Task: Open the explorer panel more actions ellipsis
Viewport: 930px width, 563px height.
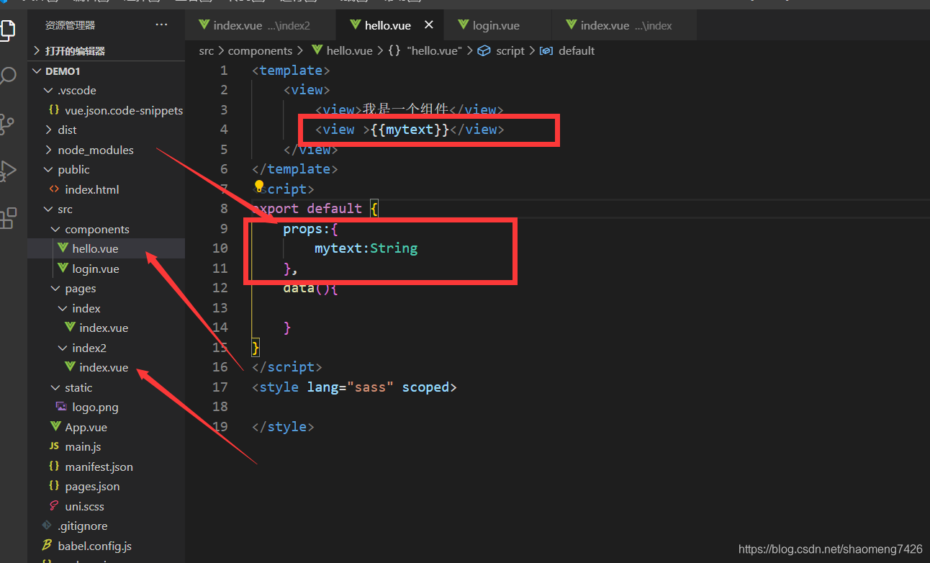Action: pyautogui.click(x=161, y=25)
